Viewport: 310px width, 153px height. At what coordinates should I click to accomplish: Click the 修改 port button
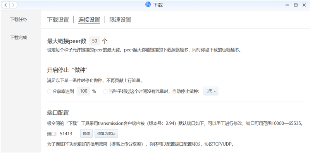click(86, 133)
